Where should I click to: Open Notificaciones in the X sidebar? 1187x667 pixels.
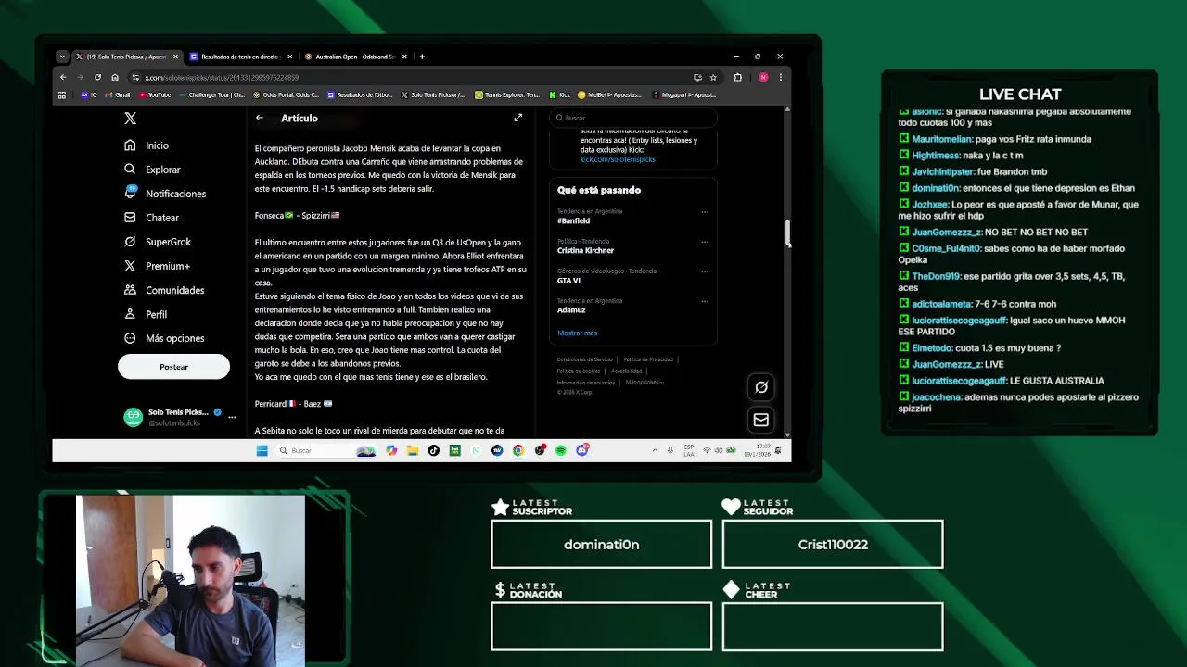pyautogui.click(x=165, y=194)
